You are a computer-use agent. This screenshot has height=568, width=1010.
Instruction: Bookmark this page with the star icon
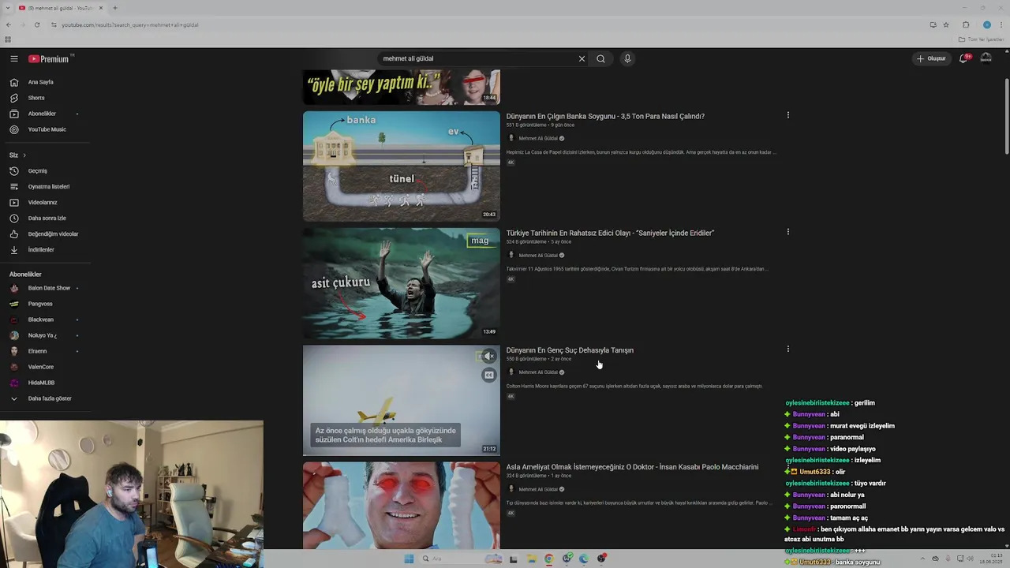coord(946,24)
